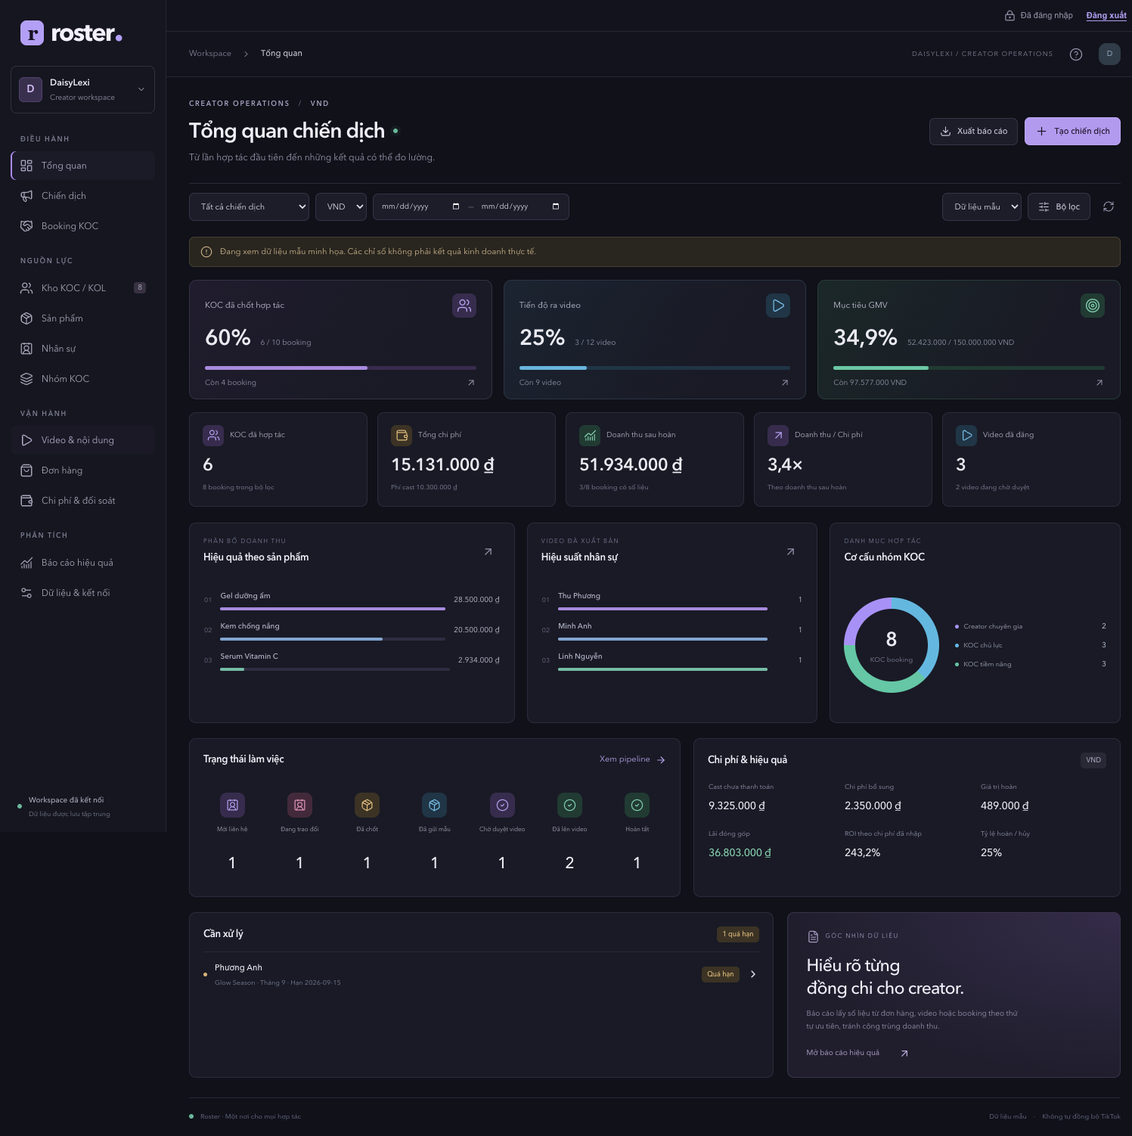Follow the Xem pipeline link
Image resolution: width=1132 pixels, height=1136 pixels.
pos(632,759)
